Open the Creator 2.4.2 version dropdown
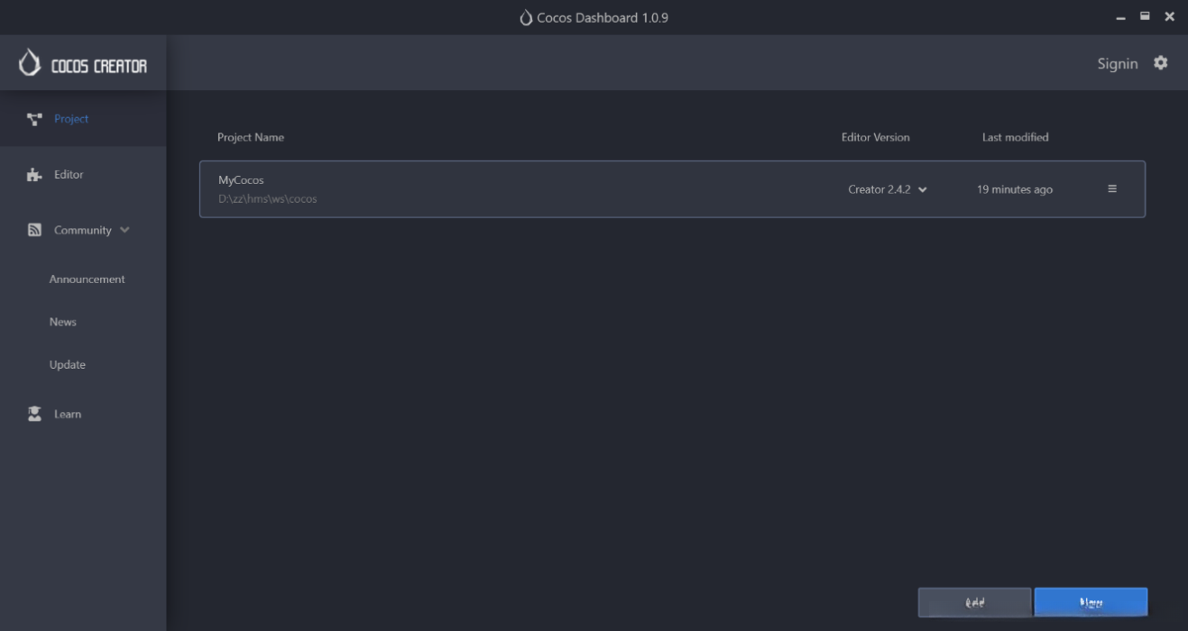 coord(888,189)
